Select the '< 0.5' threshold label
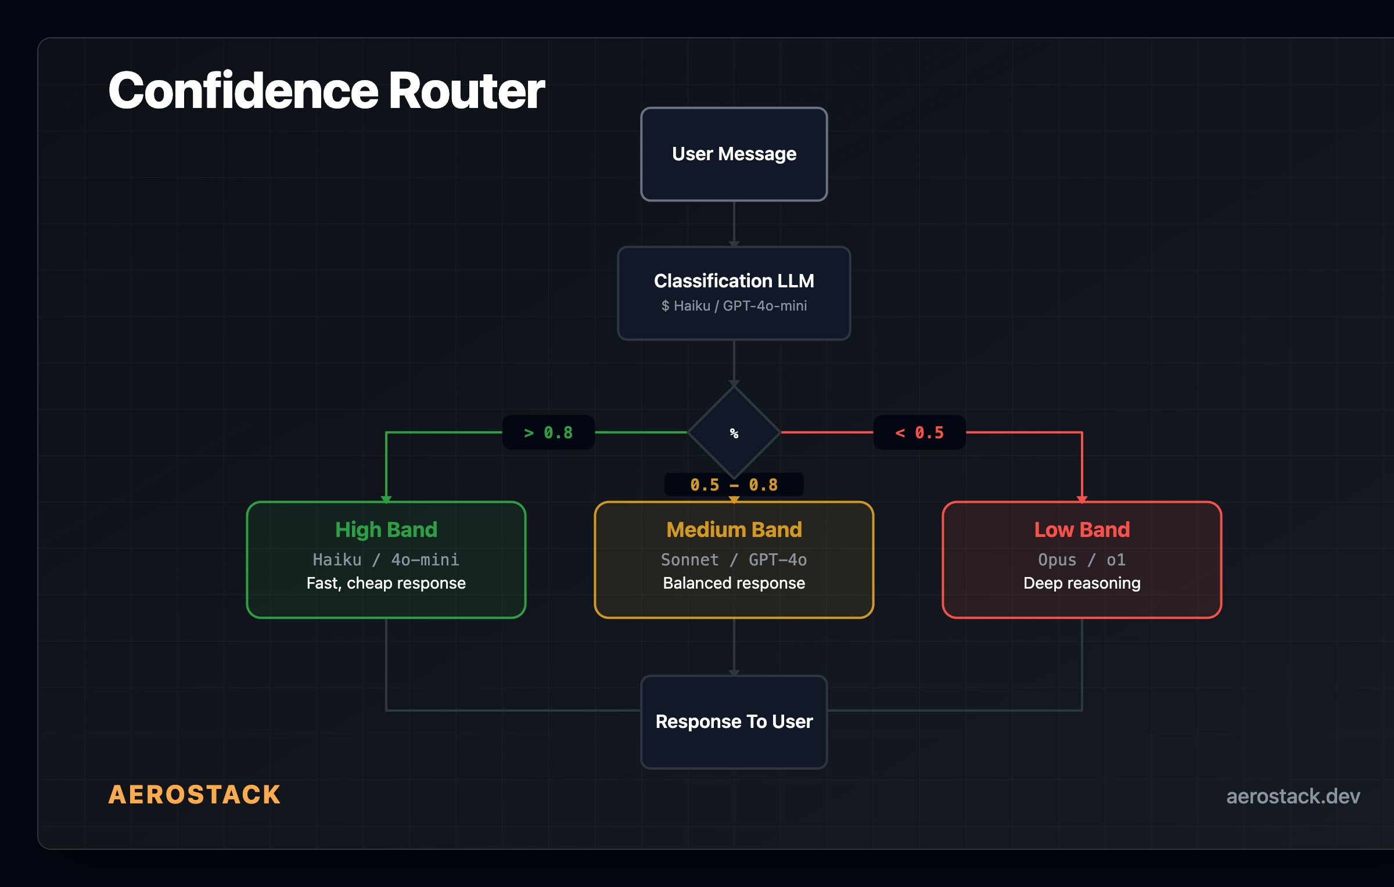The height and width of the screenshot is (887, 1394). 919,432
